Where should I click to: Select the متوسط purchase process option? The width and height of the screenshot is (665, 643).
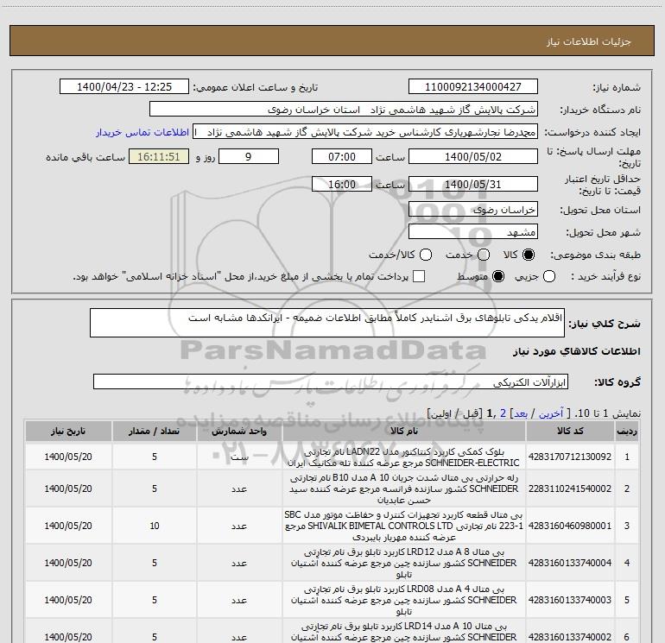496,276
